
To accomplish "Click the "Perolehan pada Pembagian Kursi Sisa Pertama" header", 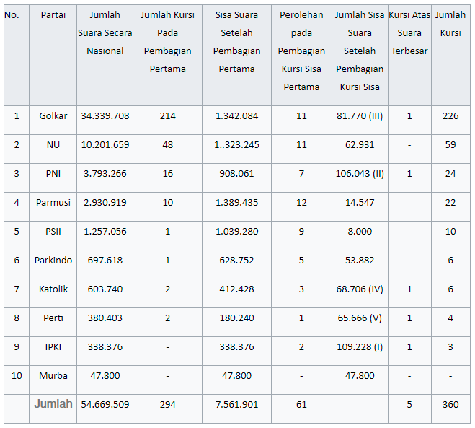I will pos(301,51).
